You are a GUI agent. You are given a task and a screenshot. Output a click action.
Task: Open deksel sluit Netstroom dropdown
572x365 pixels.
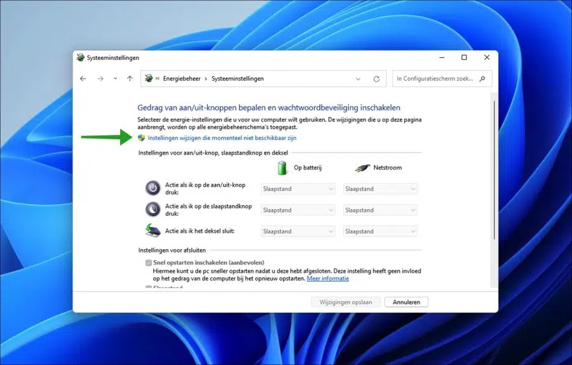380,231
